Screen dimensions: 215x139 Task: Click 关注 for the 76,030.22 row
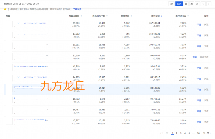206,111
